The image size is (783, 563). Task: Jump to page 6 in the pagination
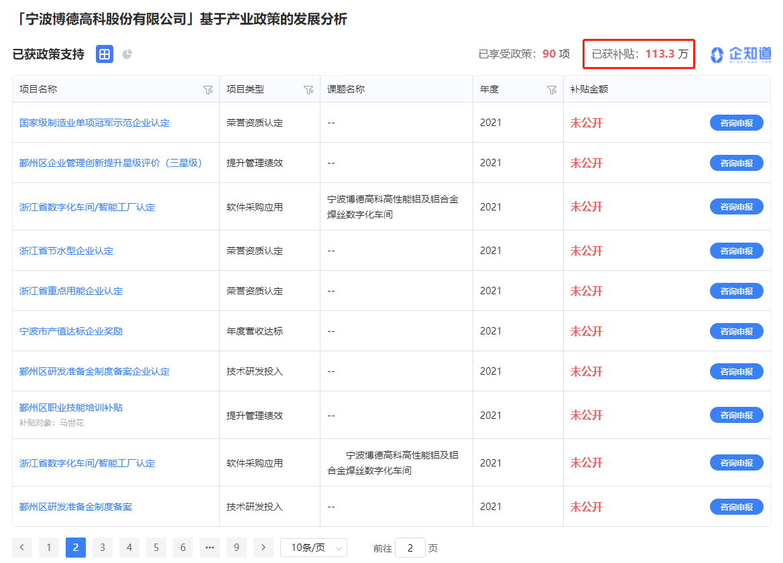(183, 548)
